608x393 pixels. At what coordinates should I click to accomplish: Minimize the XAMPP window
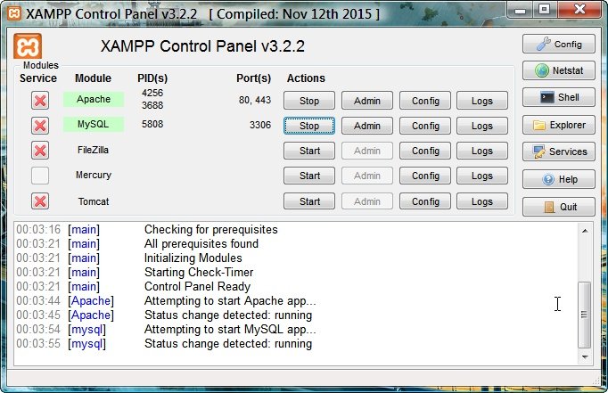pos(521,9)
